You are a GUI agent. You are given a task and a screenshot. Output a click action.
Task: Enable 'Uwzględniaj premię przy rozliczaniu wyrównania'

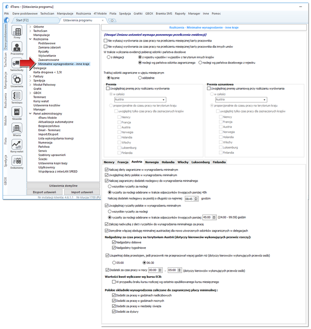(108, 88)
